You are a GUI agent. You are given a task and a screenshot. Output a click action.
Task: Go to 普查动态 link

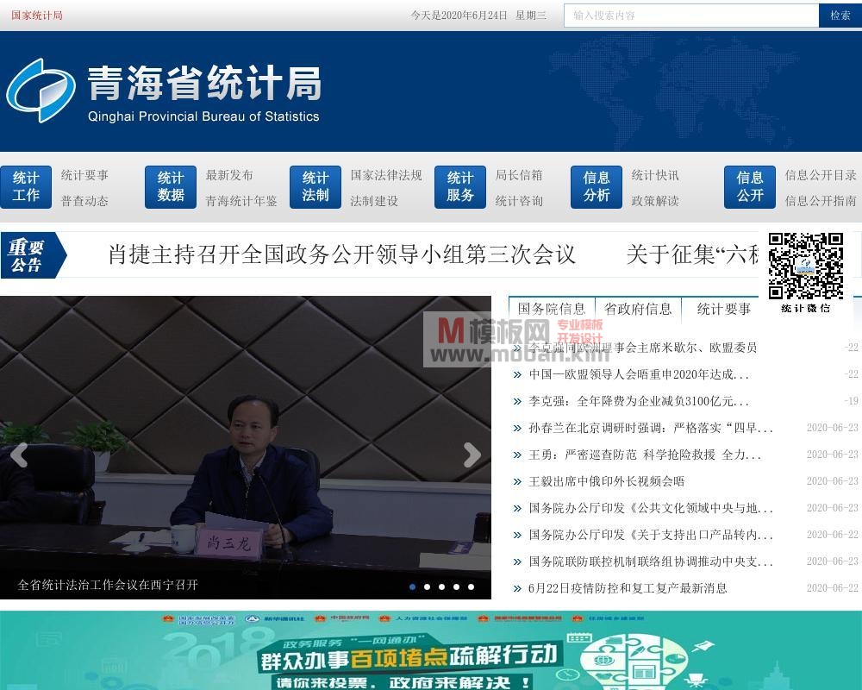[x=84, y=201]
